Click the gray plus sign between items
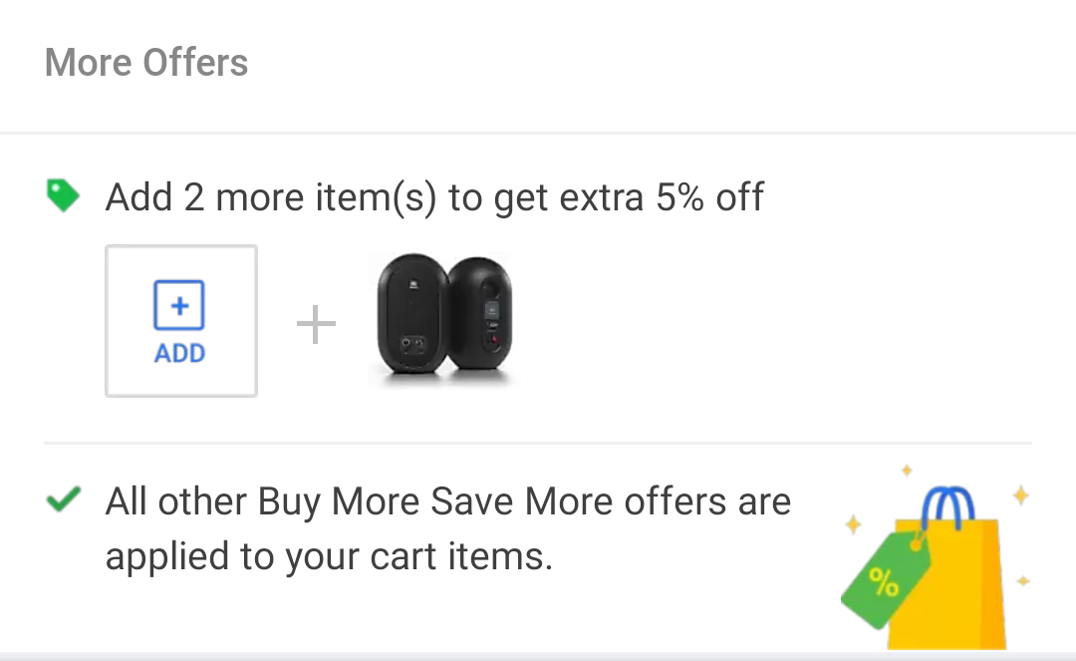Screen dimensions: 1076x661 click(x=316, y=324)
